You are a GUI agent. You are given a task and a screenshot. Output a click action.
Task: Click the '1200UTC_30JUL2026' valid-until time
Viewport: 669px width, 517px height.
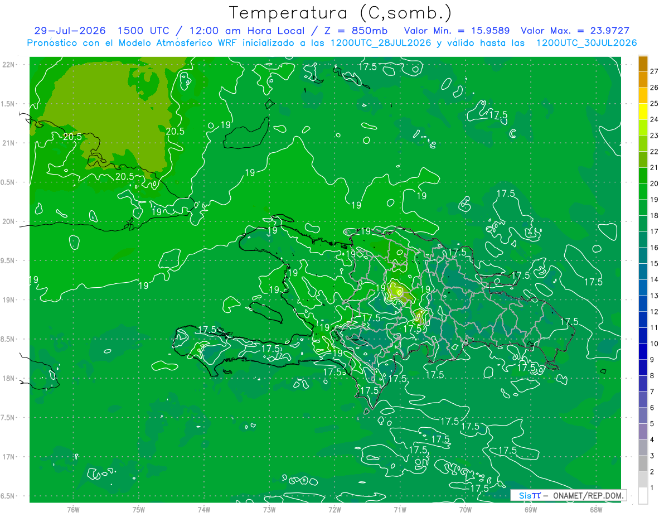pyautogui.click(x=586, y=43)
